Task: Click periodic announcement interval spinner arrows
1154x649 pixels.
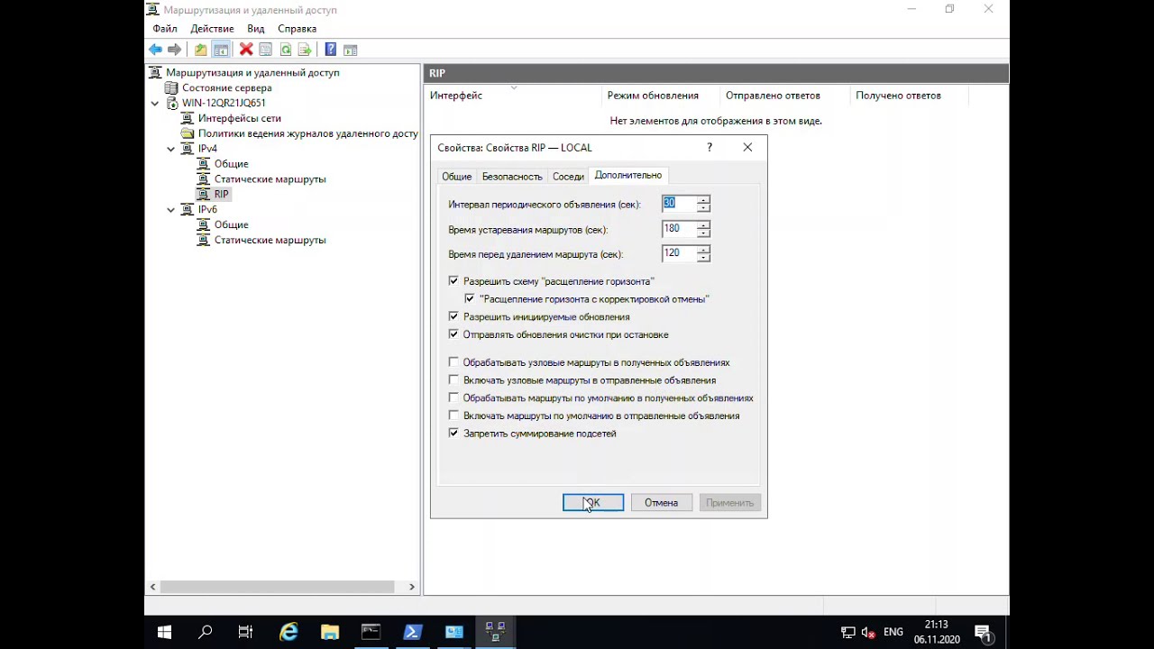Action: click(703, 204)
